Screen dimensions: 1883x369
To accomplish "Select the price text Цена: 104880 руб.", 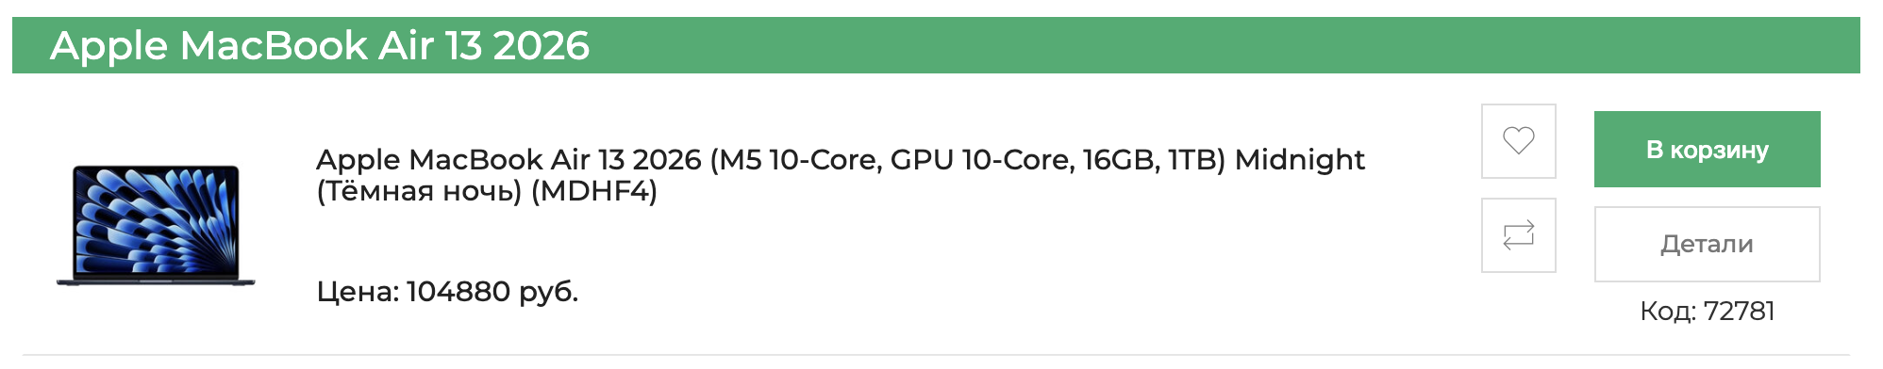I will [x=447, y=292].
